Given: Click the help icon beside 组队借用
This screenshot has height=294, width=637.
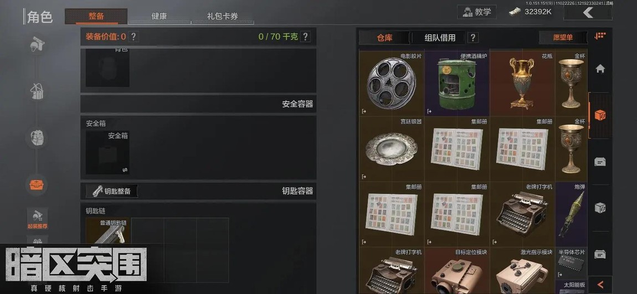Looking at the screenshot, I should pos(472,38).
